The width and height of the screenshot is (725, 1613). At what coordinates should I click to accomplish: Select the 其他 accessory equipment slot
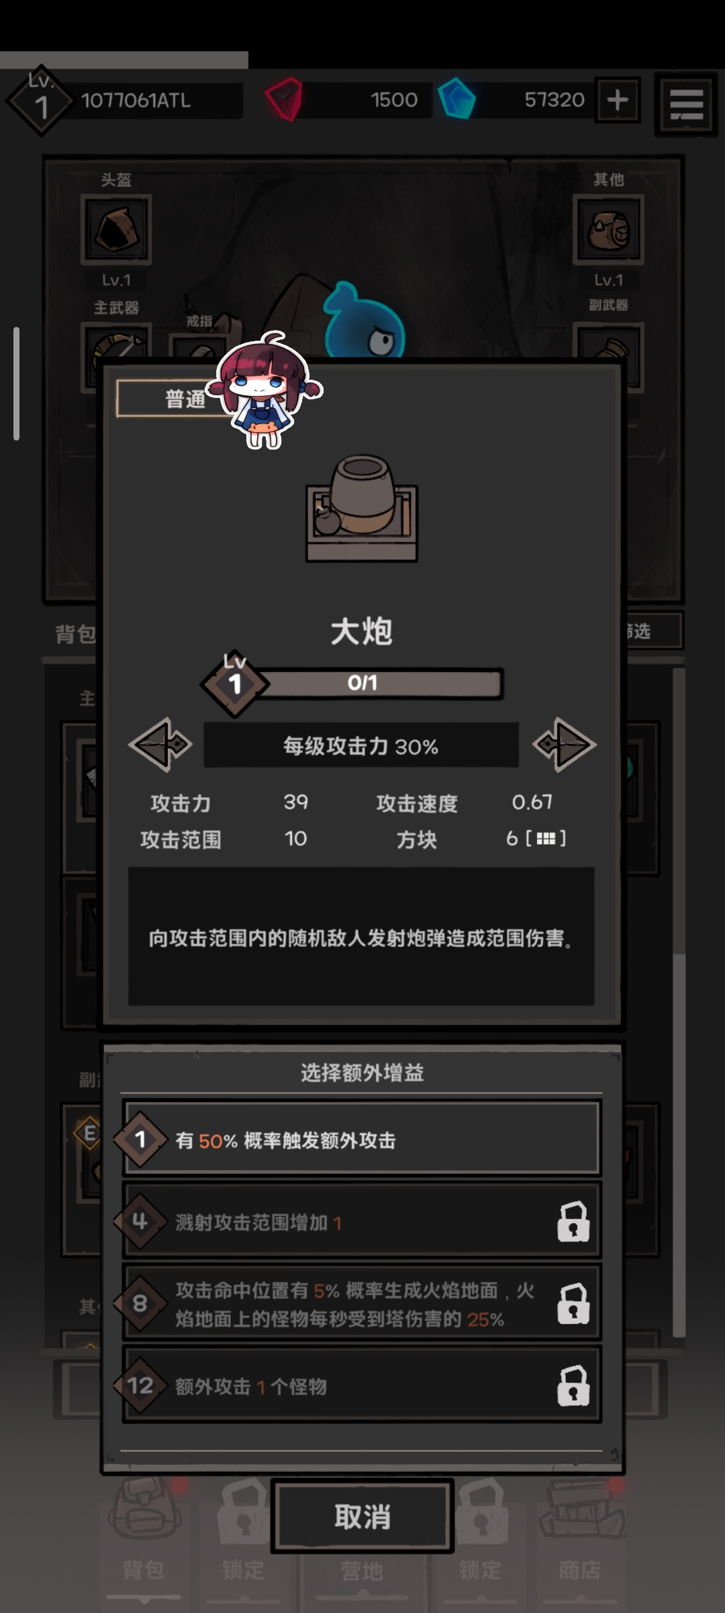coord(608,230)
